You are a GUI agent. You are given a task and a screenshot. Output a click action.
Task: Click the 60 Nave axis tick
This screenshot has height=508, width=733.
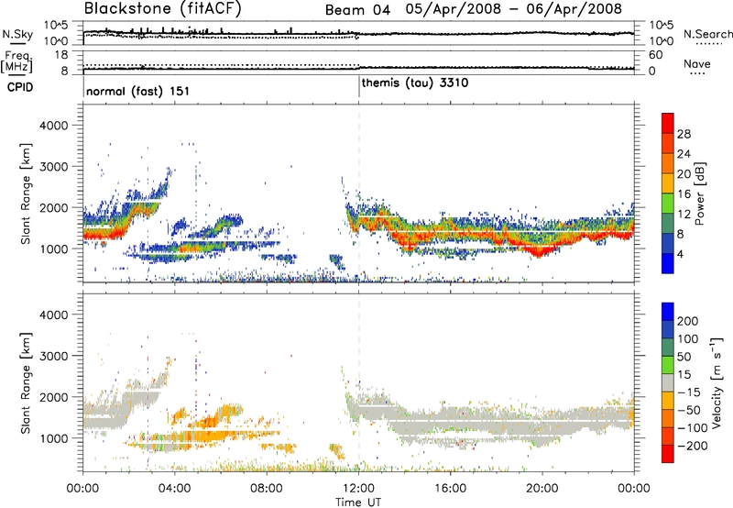(656, 55)
